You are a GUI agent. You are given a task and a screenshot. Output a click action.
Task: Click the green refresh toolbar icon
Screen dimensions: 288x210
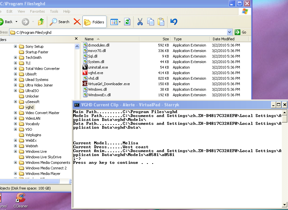[x=127, y=22]
